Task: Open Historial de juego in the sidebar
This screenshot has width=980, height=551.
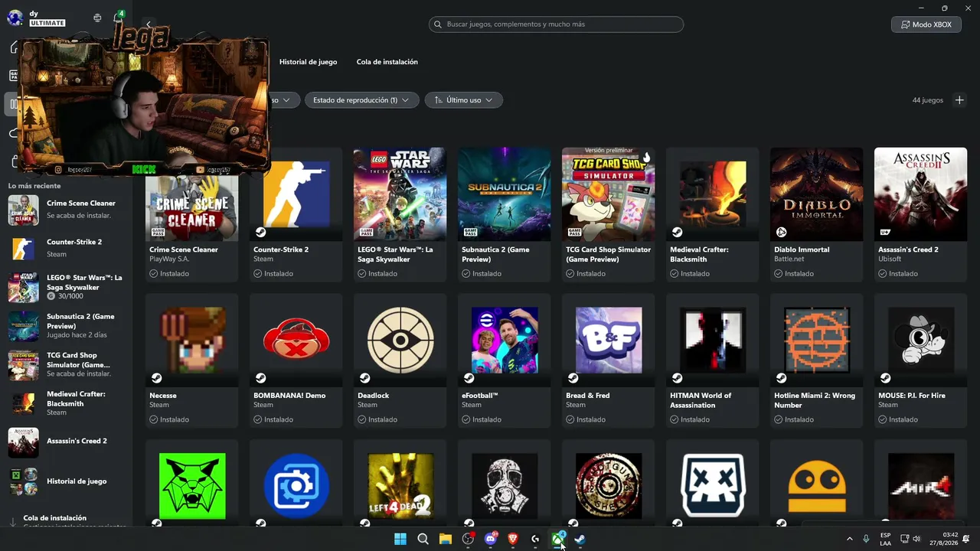Action: coord(67,482)
